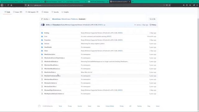Click the WeakSubscription folder icon

tap(42, 54)
